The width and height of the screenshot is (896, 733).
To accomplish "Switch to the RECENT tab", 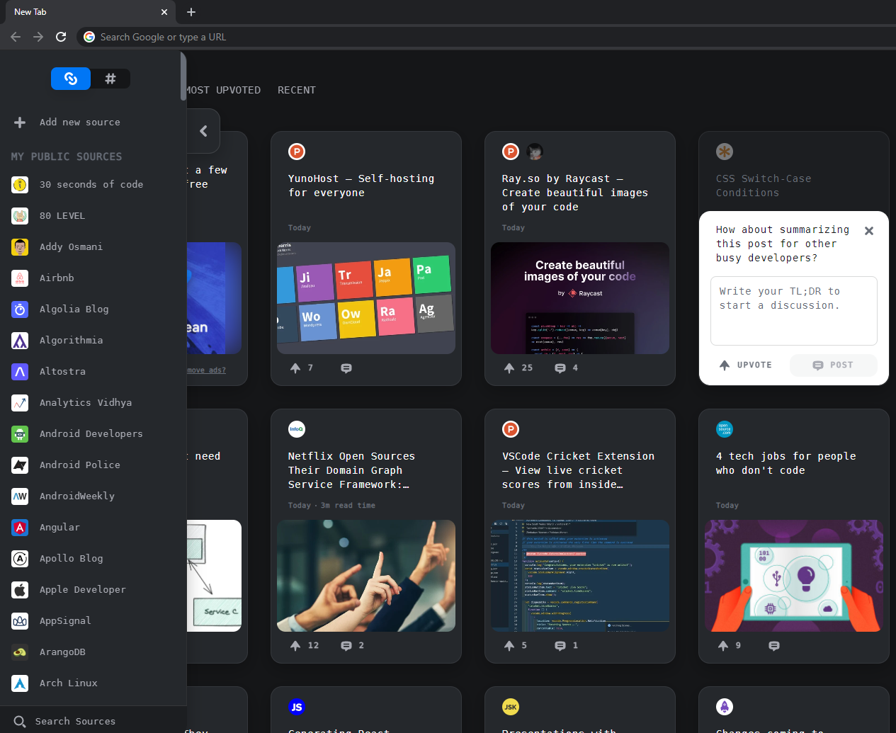I will point(296,90).
